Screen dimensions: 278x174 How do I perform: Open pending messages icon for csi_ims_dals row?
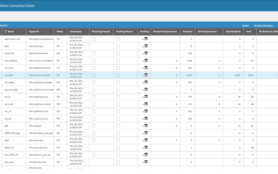pos(146,90)
